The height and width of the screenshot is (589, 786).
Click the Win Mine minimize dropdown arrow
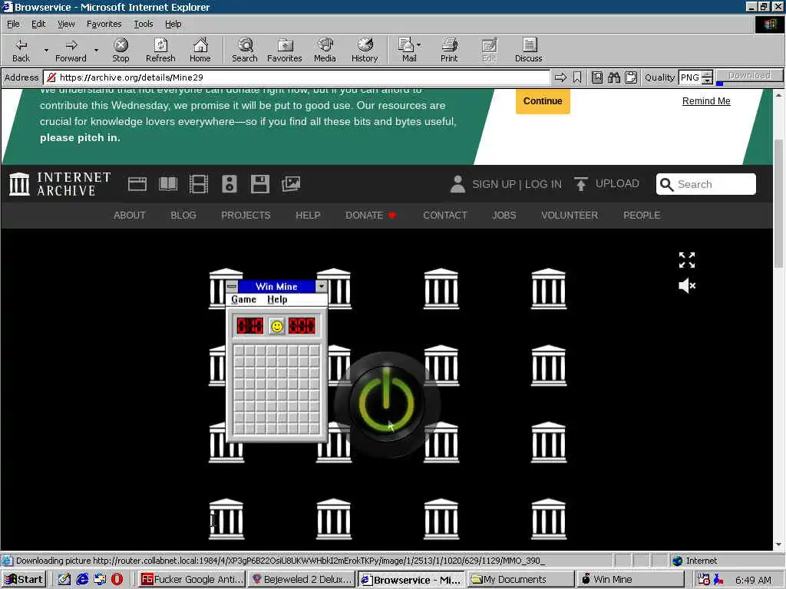pyautogui.click(x=321, y=286)
